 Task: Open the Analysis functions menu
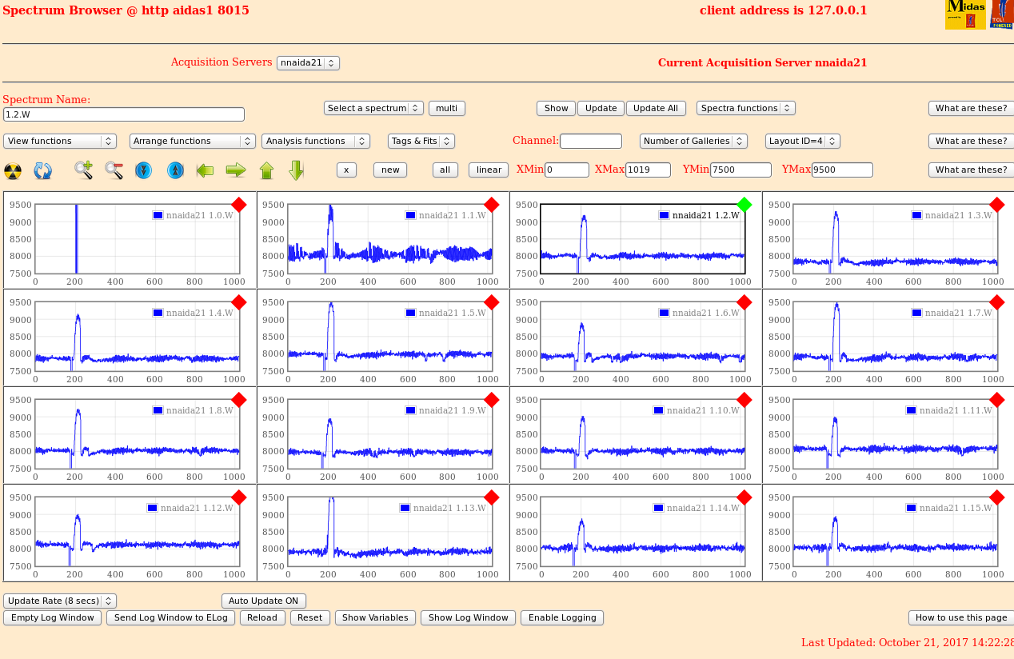315,142
